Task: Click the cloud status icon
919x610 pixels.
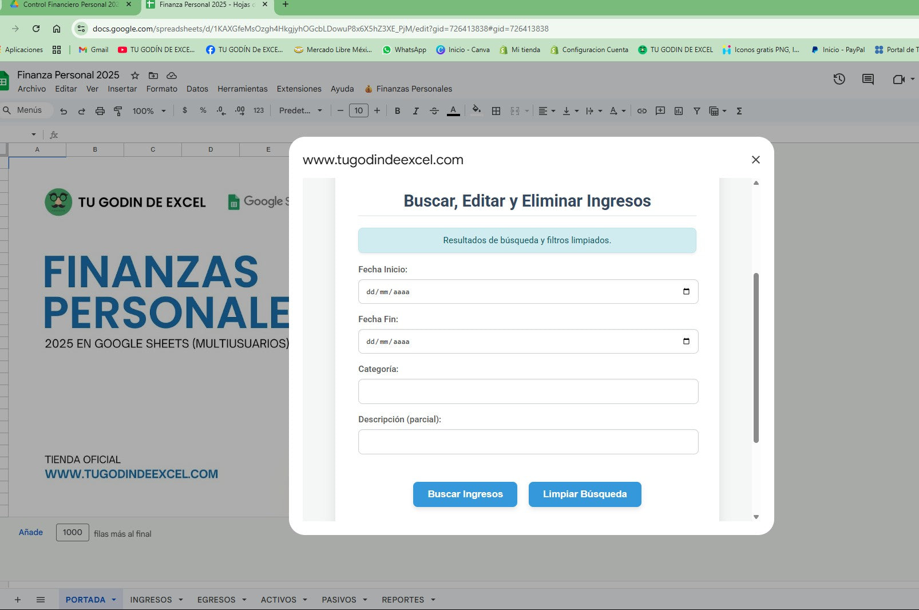Action: click(171, 76)
